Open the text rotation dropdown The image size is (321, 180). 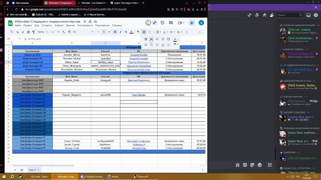pos(180,32)
